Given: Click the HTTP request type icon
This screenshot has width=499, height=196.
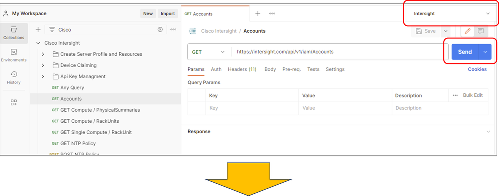Looking at the screenshot, I should (x=193, y=31).
